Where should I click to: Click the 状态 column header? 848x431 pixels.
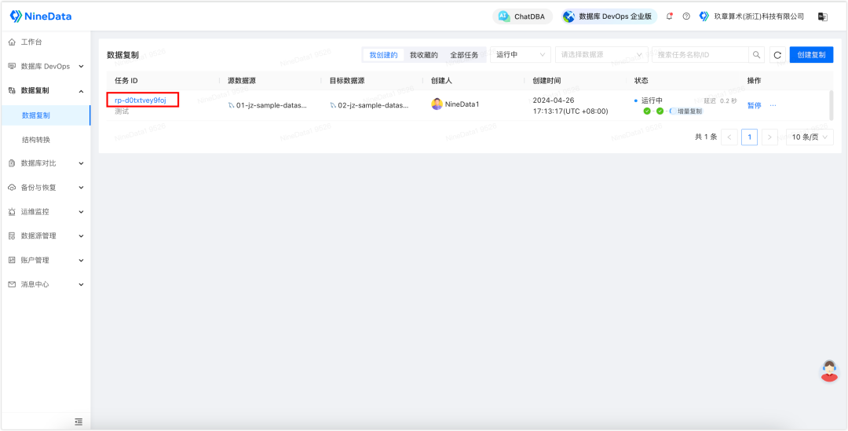[641, 81]
